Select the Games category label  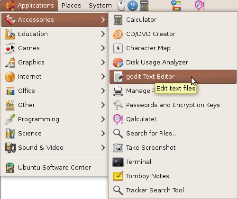coord(29,48)
